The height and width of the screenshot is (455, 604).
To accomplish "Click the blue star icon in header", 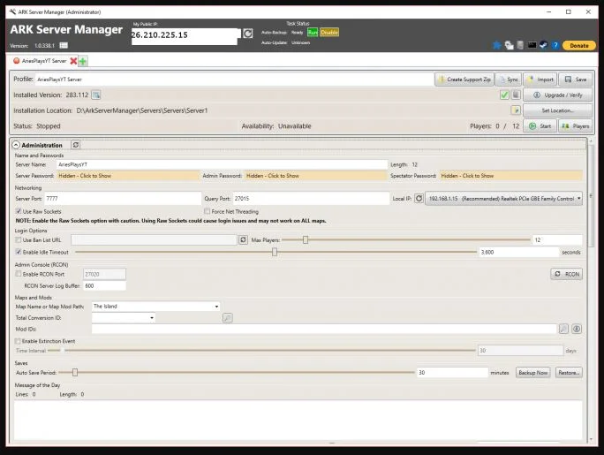I will tap(497, 45).
